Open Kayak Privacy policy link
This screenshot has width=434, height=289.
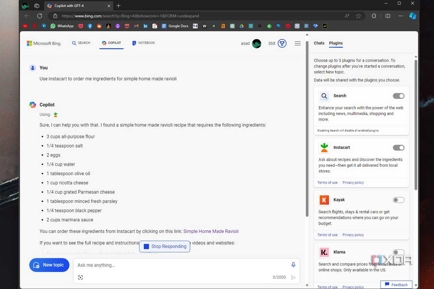point(353,235)
